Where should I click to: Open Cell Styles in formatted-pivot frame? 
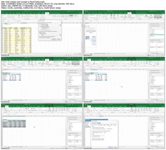(x=56, y=110)
